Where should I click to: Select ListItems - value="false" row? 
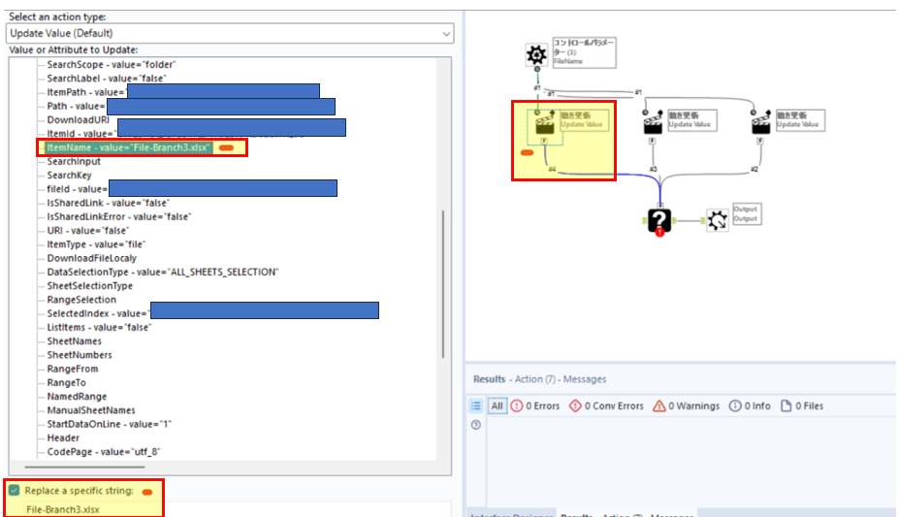tap(99, 327)
